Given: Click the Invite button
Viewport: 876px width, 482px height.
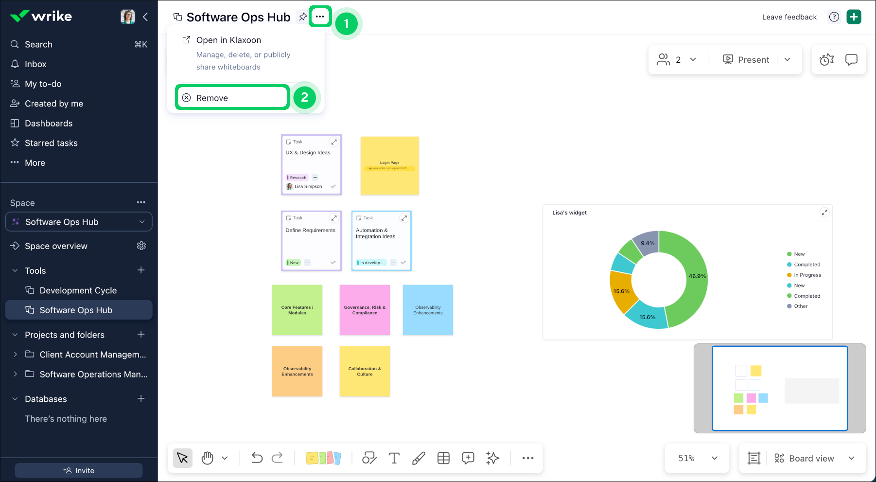Looking at the screenshot, I should tap(79, 470).
